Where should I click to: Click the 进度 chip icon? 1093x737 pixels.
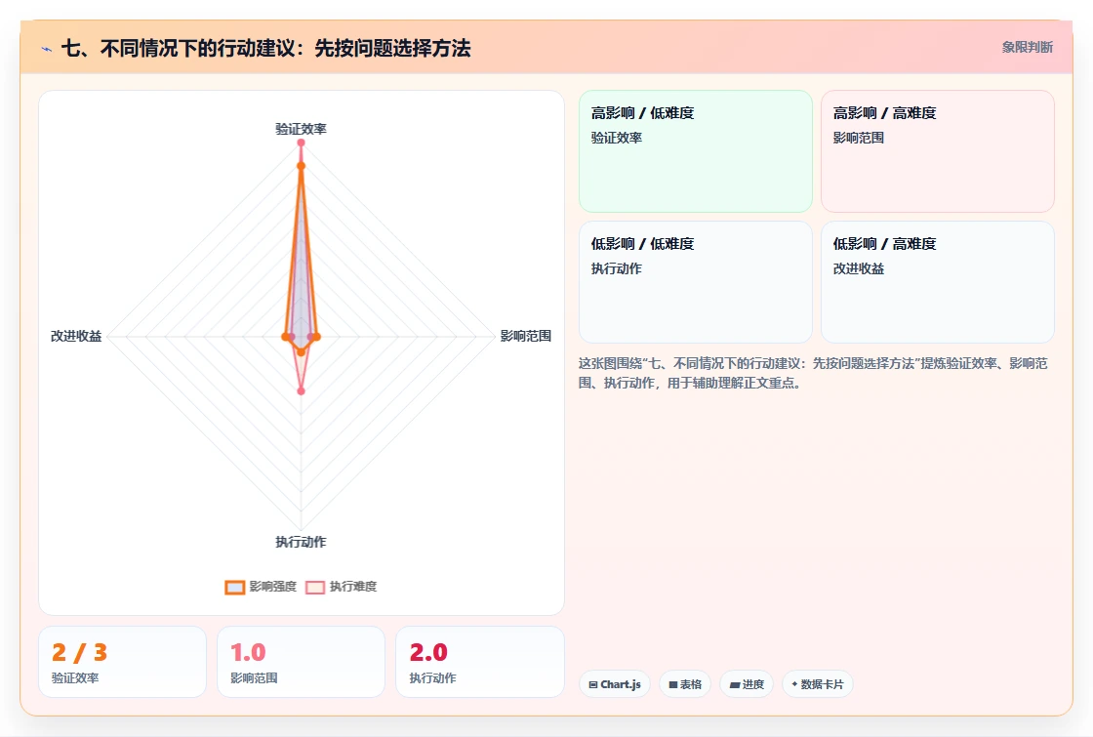pyautogui.click(x=735, y=684)
